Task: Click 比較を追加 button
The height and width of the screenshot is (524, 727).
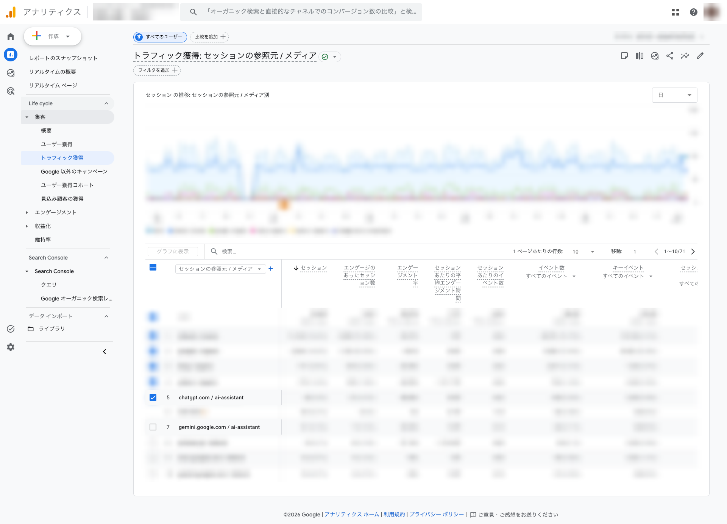Action: click(x=209, y=37)
